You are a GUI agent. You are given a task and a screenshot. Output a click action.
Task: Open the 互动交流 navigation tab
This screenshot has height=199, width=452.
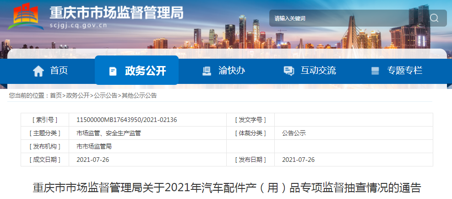[310, 71]
